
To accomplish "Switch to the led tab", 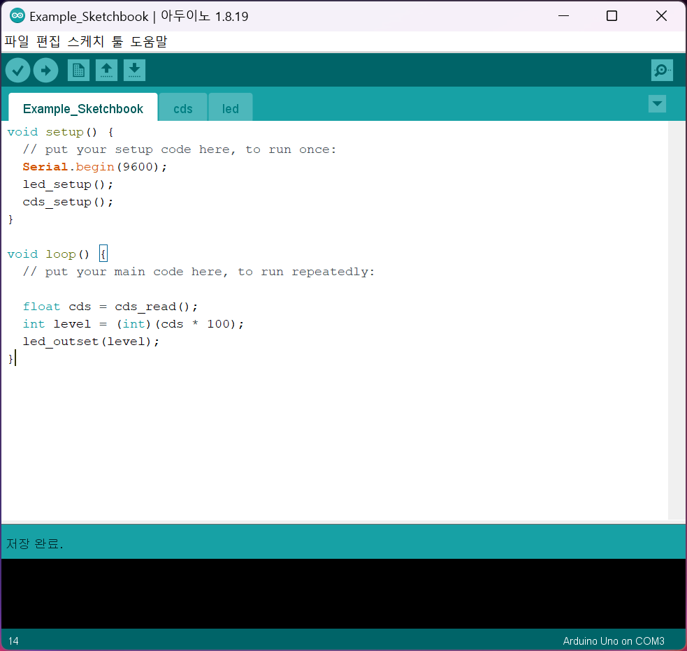I will [231, 108].
